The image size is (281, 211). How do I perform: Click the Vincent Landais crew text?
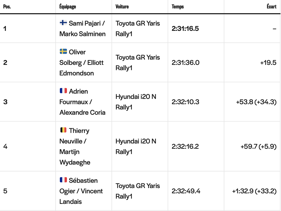pos(81,196)
